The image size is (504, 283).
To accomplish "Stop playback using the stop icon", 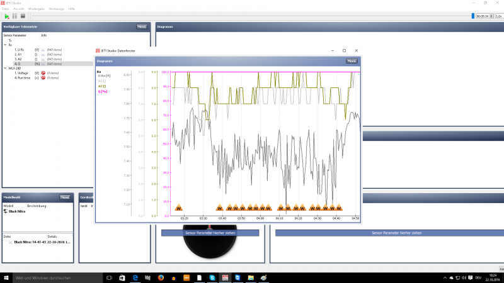I will point(23,16).
